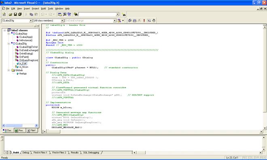This screenshot has height=160, width=267.
Task: Open the Project menu
Action: pos(36,8)
